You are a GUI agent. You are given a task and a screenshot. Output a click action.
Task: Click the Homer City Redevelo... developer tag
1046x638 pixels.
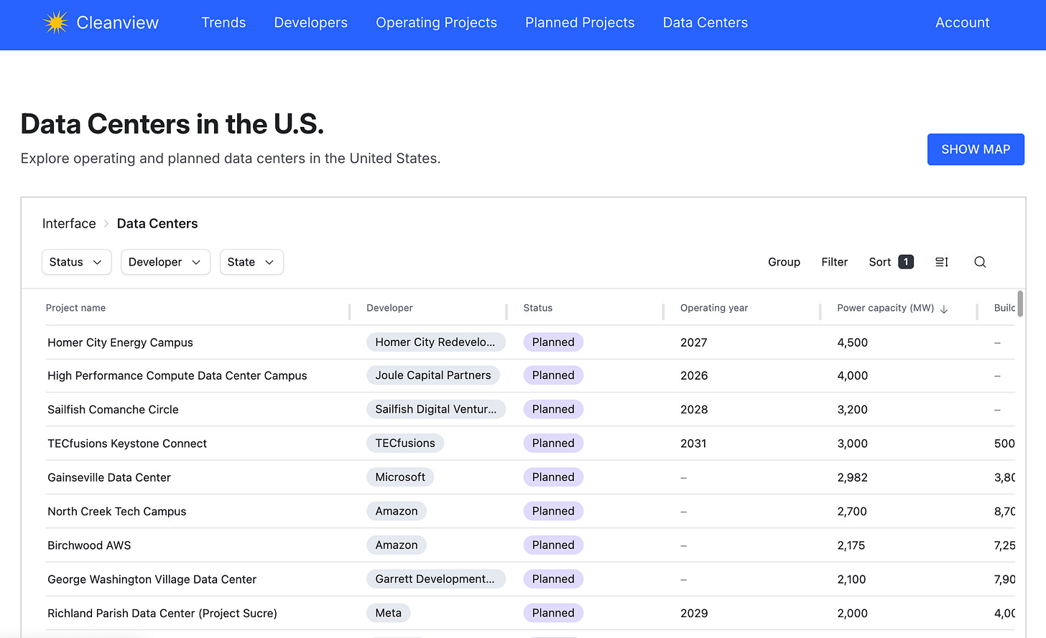435,342
